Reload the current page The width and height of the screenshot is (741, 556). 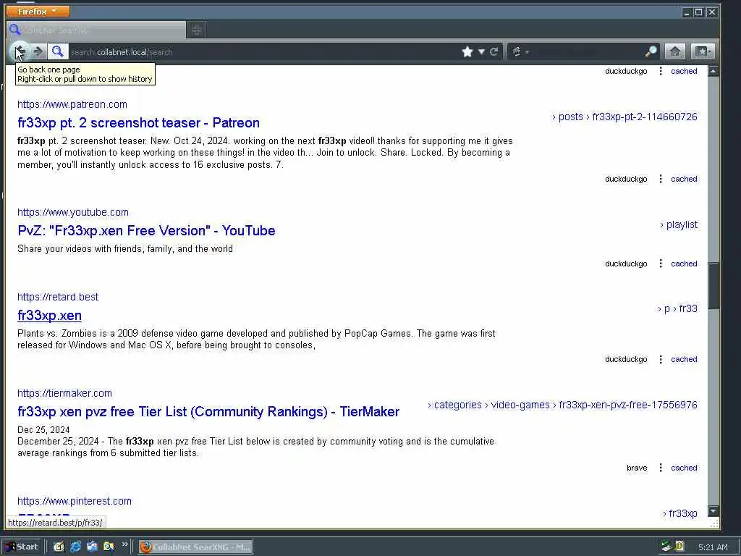[x=494, y=51]
